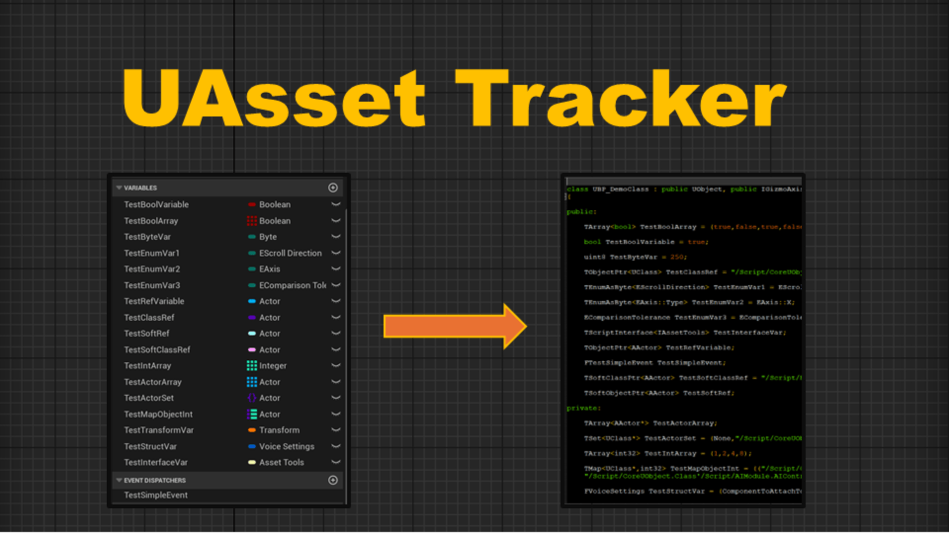
Task: Click the purple class reference icon for TestClassRef
Action: [252, 317]
